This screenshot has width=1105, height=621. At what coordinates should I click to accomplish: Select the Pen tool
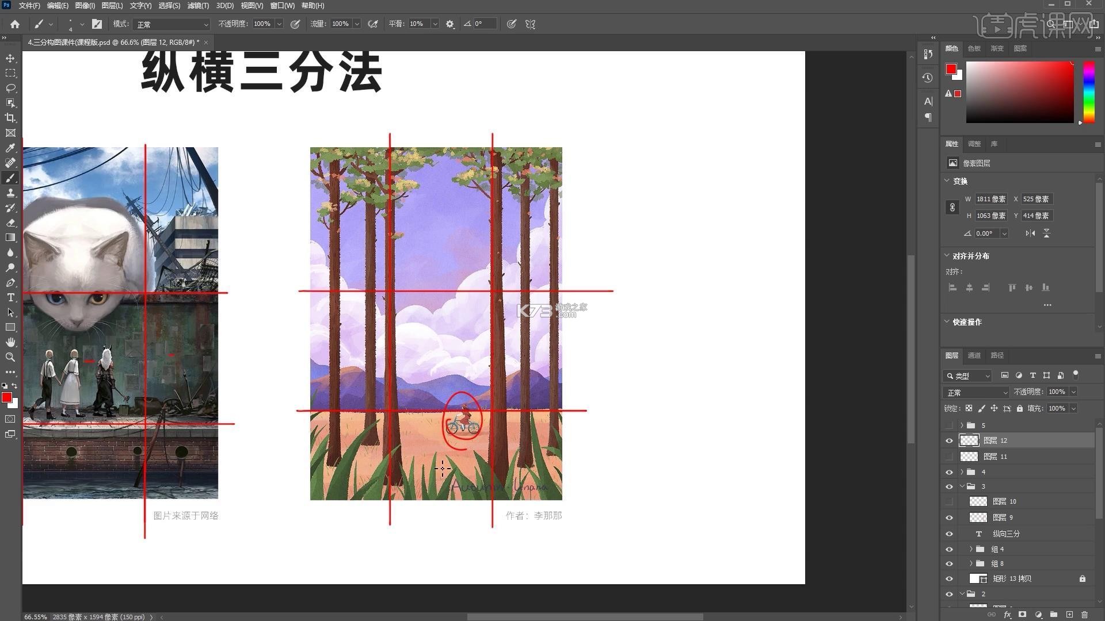pos(10,282)
